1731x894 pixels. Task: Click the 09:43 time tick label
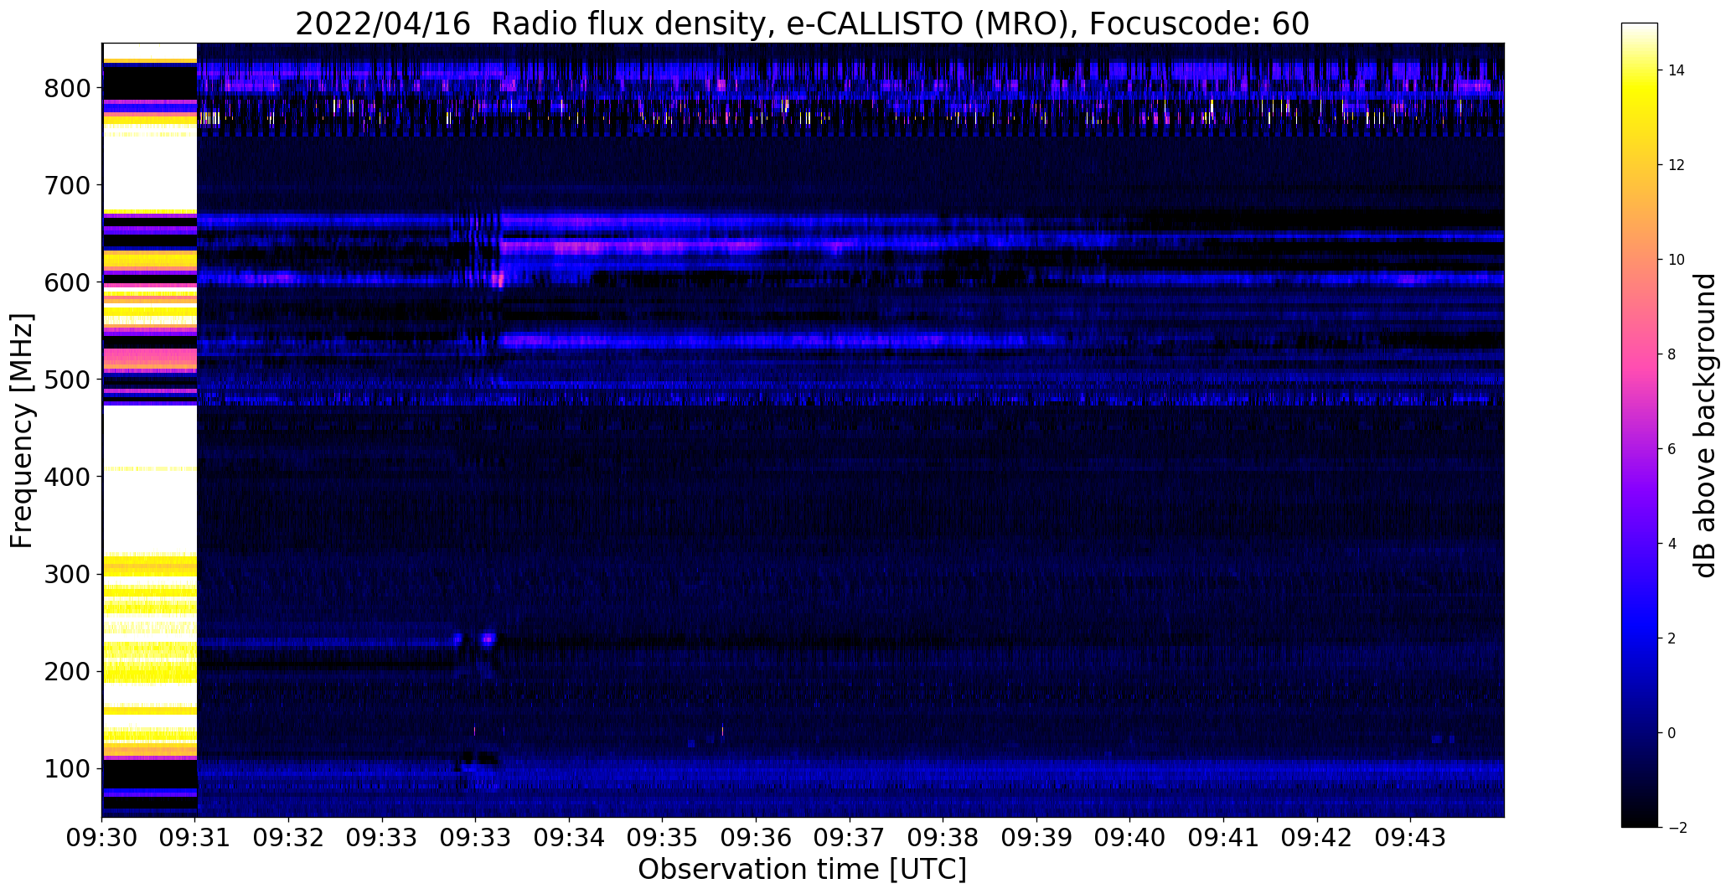point(1411,839)
